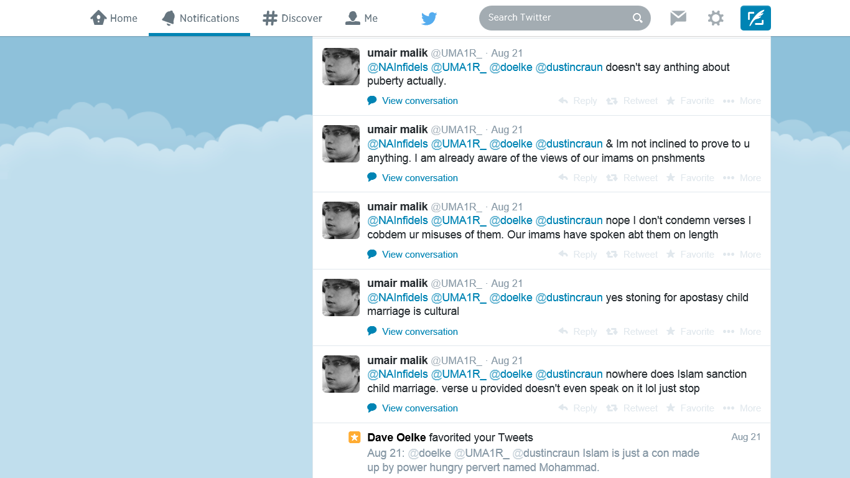
Task: Expand More on 'don't condemn verses' tweet
Action: 742,255
